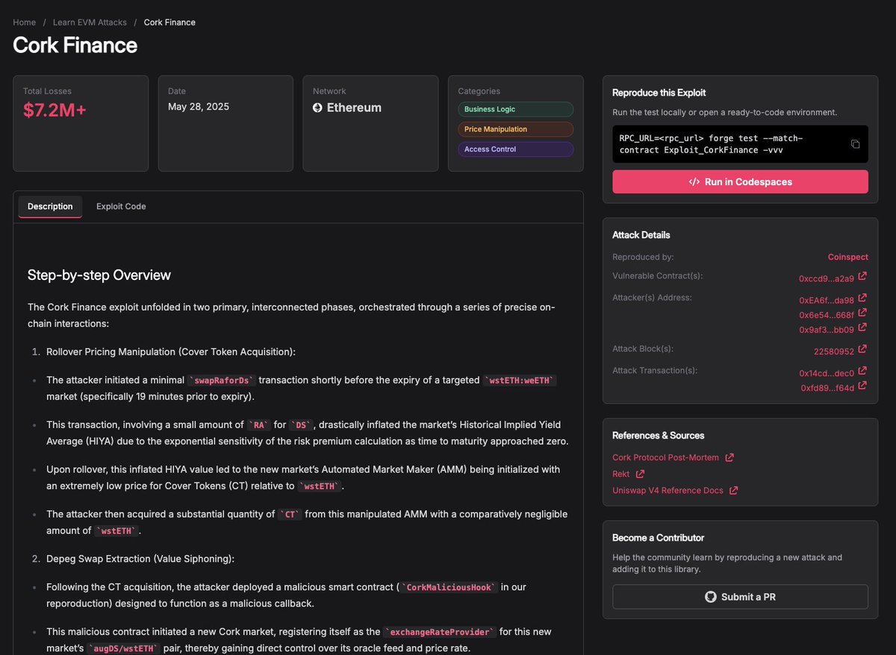896x655 pixels.
Task: Copy the forge test command
Action: [x=856, y=144]
